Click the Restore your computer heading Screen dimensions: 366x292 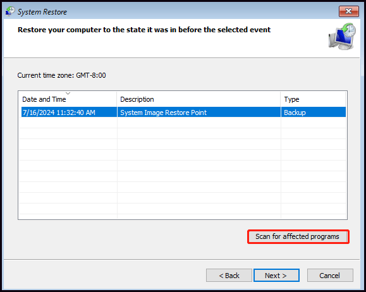[x=144, y=30]
